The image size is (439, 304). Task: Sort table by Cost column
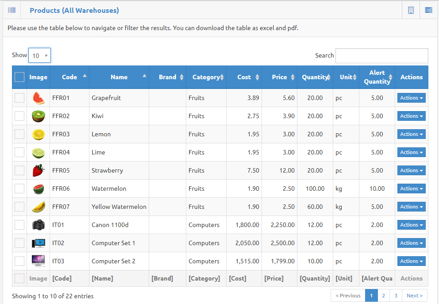[x=244, y=77]
